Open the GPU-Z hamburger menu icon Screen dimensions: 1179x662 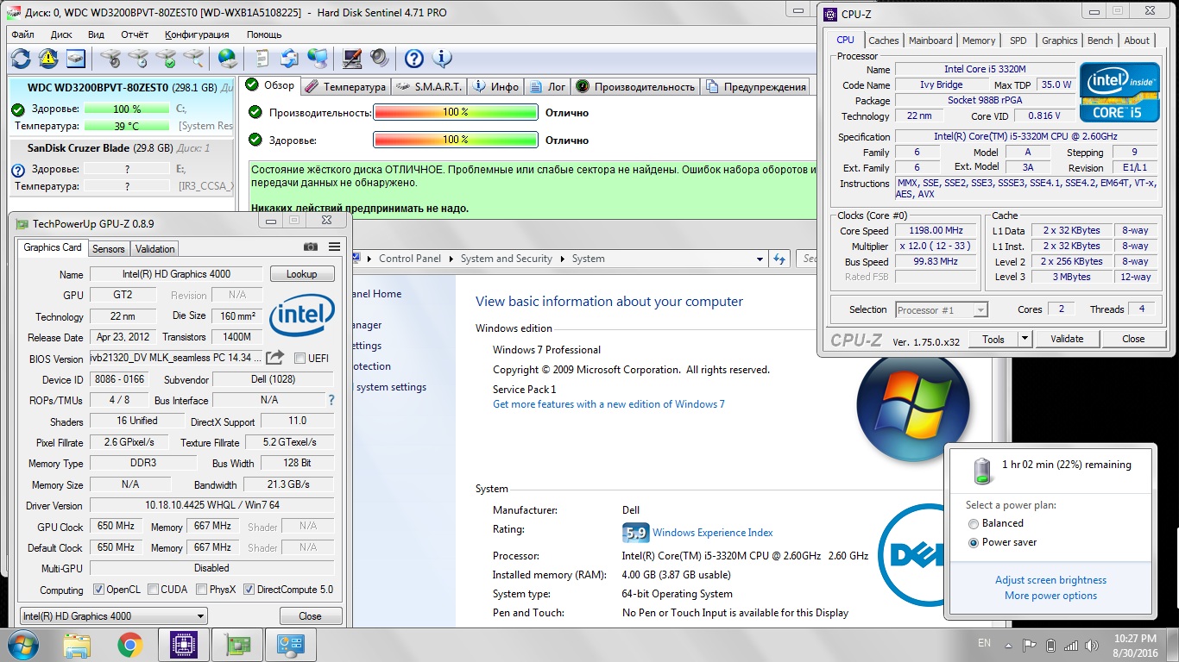334,247
